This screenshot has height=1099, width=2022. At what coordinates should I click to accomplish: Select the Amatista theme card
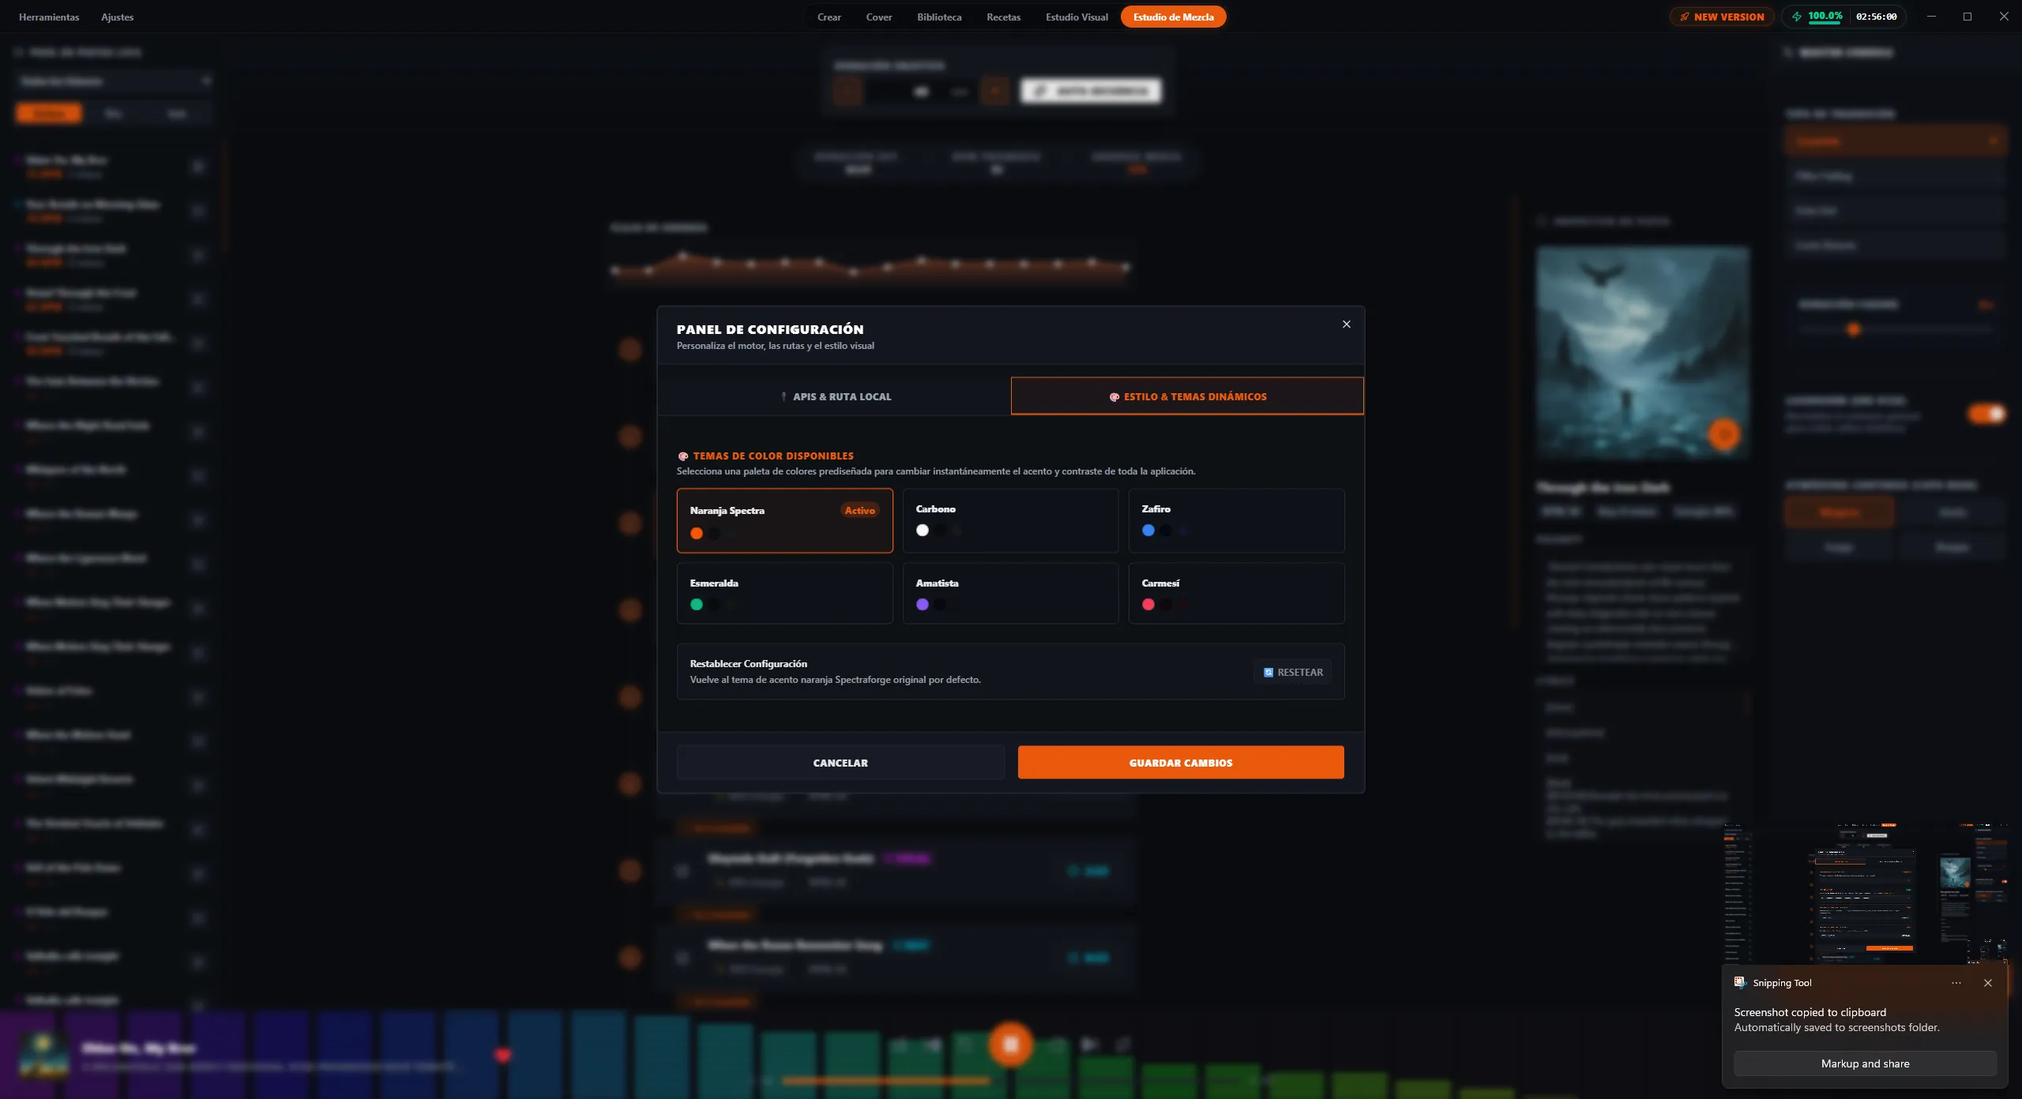[1010, 593]
